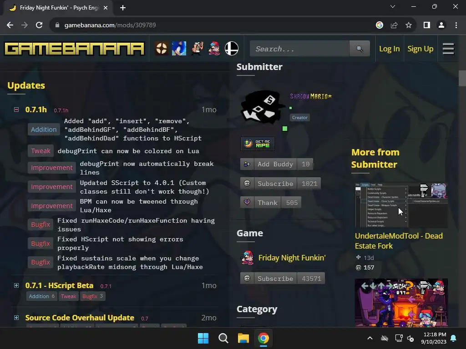Click the Creator label badge
This screenshot has height=349, width=466.
tap(299, 118)
